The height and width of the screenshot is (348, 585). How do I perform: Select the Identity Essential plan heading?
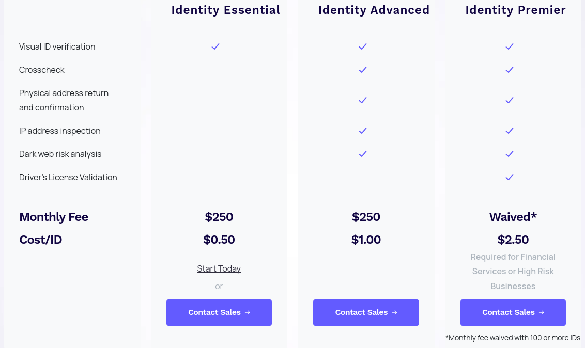(x=226, y=10)
